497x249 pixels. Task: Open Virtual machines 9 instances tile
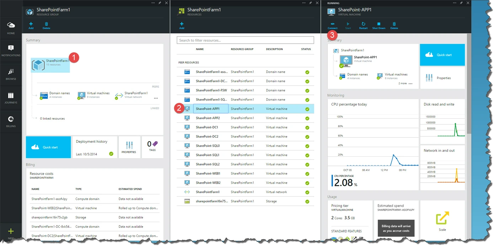(93, 95)
